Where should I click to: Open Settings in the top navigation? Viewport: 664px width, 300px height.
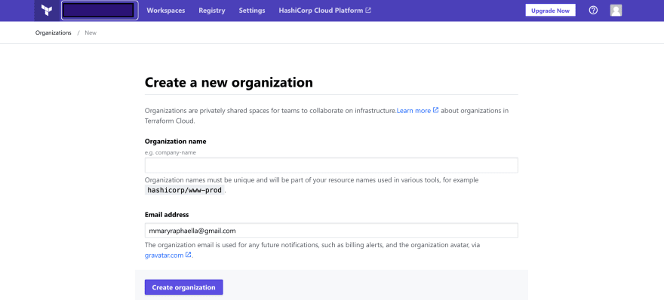[252, 11]
